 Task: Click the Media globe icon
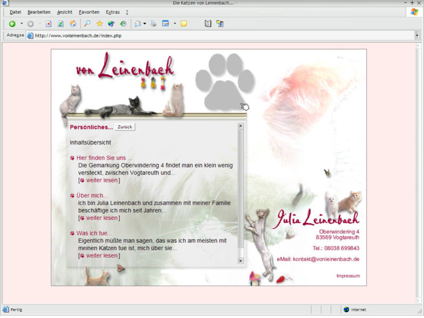pos(111,24)
